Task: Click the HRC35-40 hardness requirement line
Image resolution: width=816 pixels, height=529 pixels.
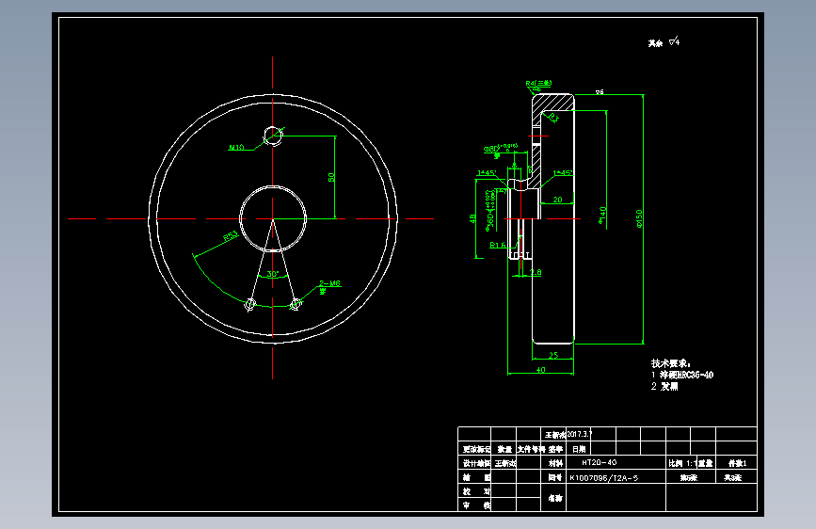Action: tap(682, 375)
